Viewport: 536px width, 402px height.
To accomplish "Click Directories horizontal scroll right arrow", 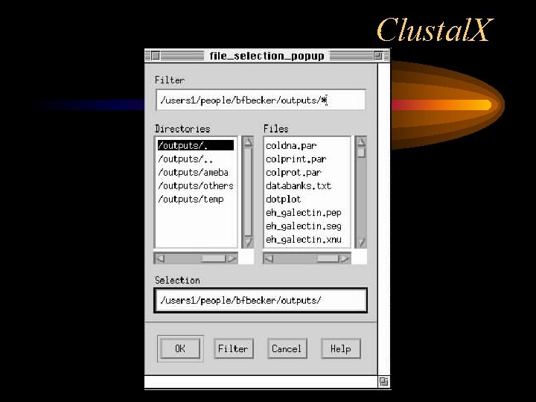I will point(232,258).
